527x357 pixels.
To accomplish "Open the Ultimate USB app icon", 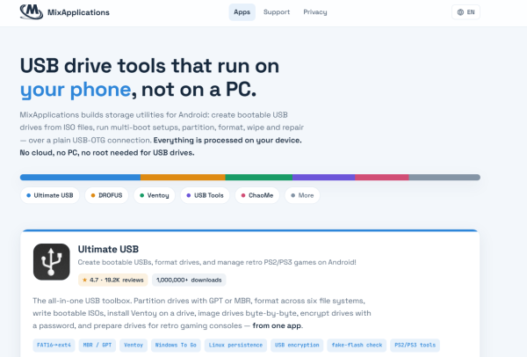I will (x=52, y=262).
